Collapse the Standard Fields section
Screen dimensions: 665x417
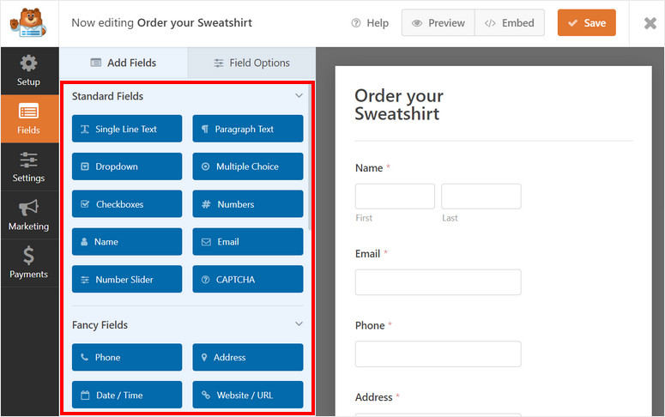click(299, 96)
